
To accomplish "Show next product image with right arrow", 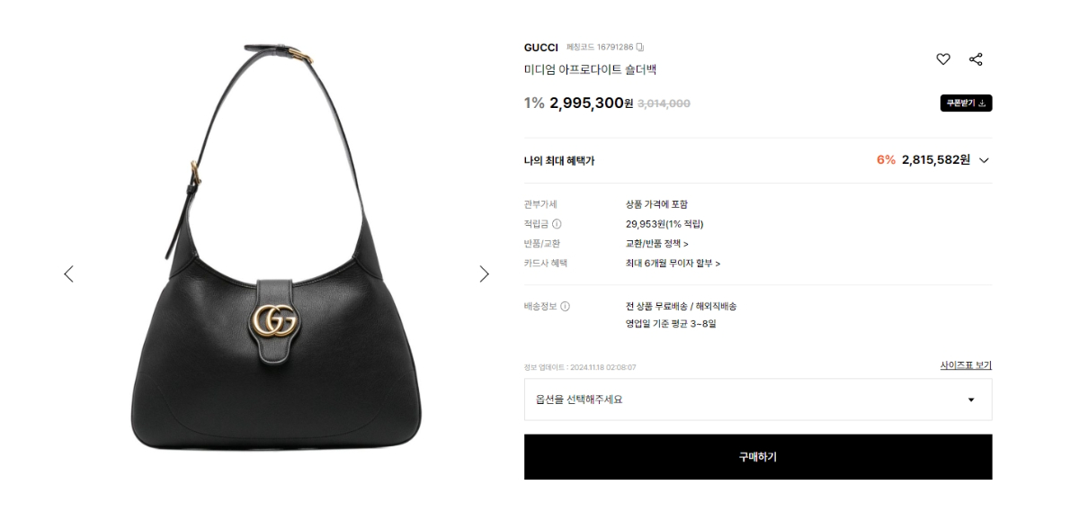I will (x=485, y=274).
